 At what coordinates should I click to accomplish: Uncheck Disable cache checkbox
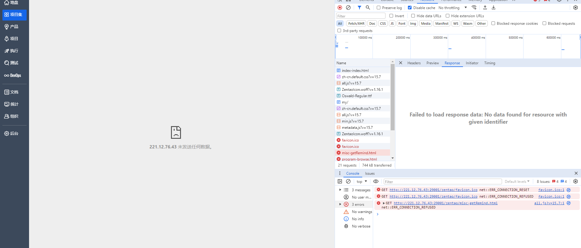pyautogui.click(x=410, y=8)
